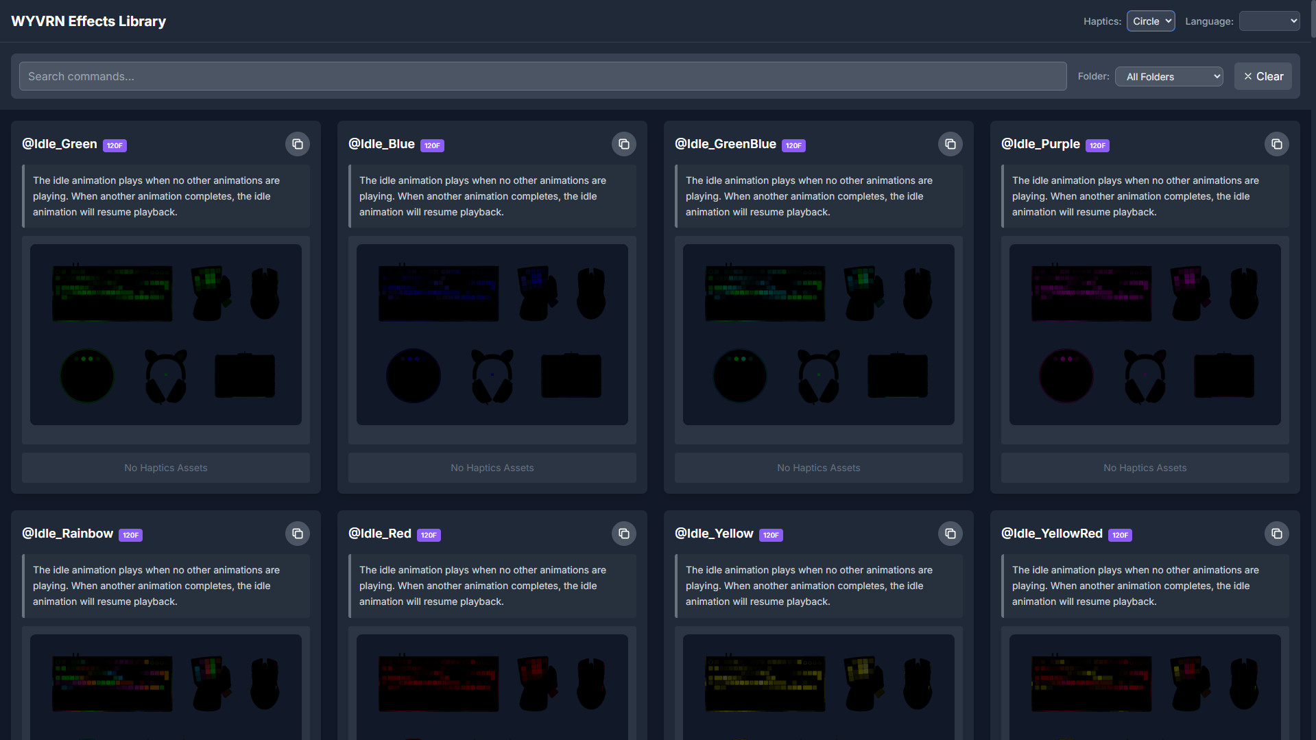Open the Language selection dropdown
The width and height of the screenshot is (1316, 740).
1269,21
